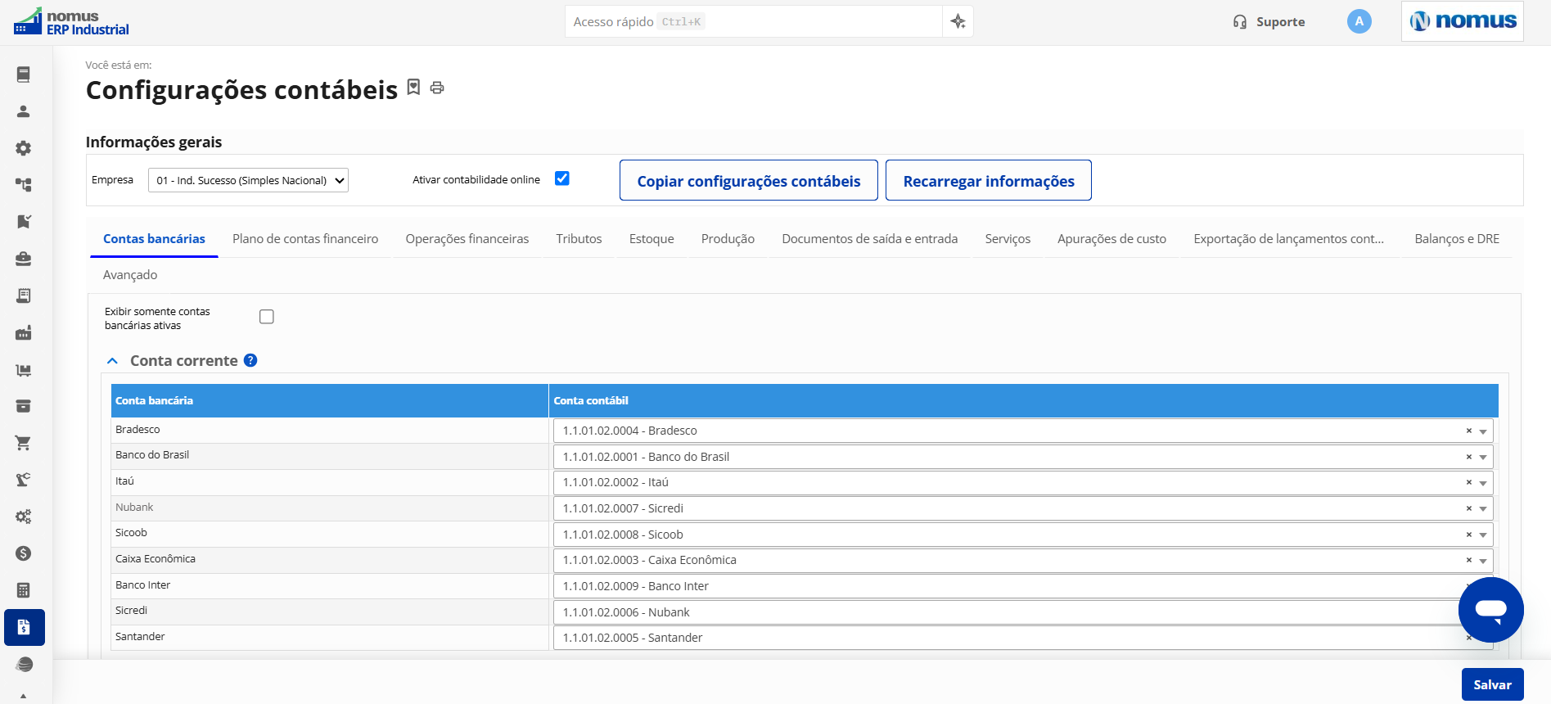Image resolution: width=1551 pixels, height=704 pixels.
Task: Open the robot arm sidebar icon
Action: (x=24, y=480)
